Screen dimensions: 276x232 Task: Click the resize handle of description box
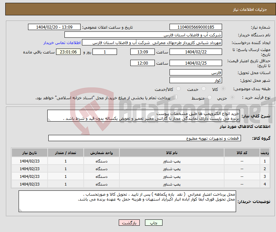pos(49,120)
